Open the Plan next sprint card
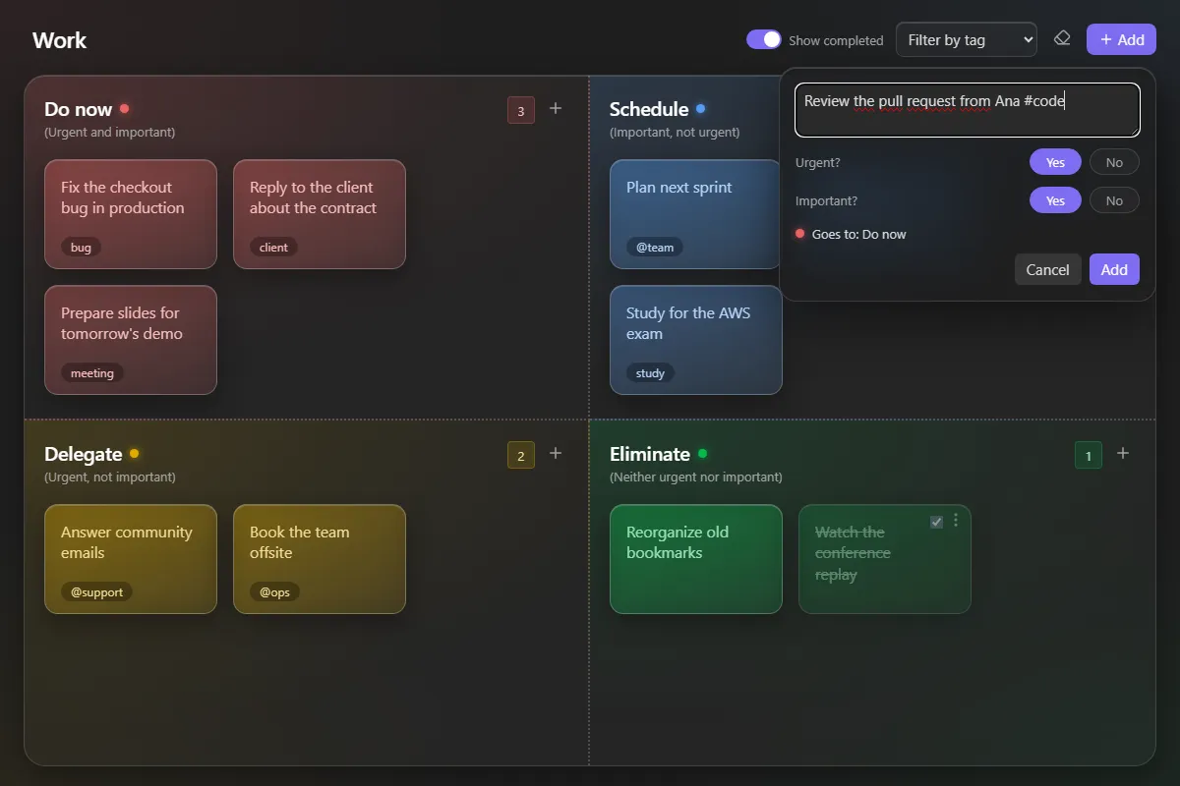Viewport: 1180px width, 786px height. (x=696, y=214)
